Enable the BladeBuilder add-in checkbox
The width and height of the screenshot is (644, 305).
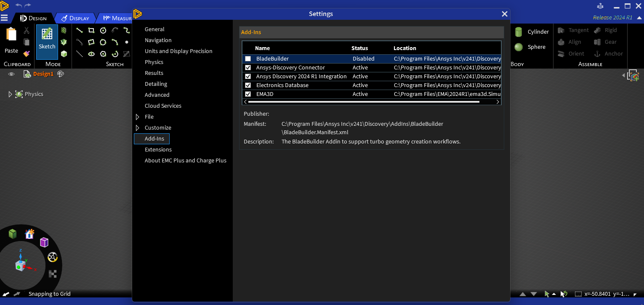248,59
